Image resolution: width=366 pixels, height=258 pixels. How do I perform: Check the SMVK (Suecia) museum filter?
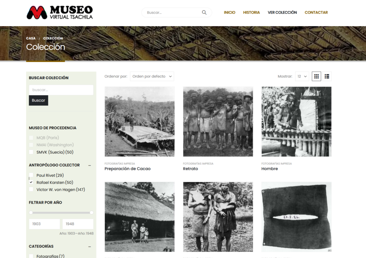[31, 152]
